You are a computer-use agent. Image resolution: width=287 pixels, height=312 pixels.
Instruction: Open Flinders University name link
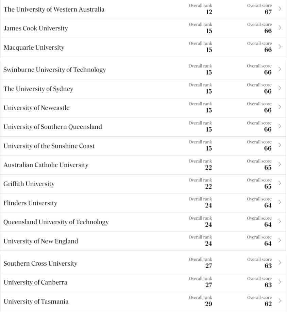click(x=30, y=203)
